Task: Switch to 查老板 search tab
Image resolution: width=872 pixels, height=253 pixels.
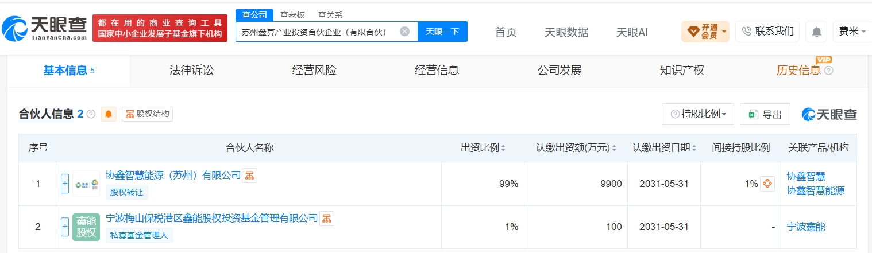Action: click(x=292, y=15)
